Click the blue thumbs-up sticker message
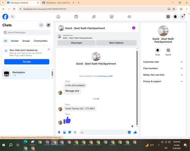The image size is (190, 151). [x=67, y=120]
